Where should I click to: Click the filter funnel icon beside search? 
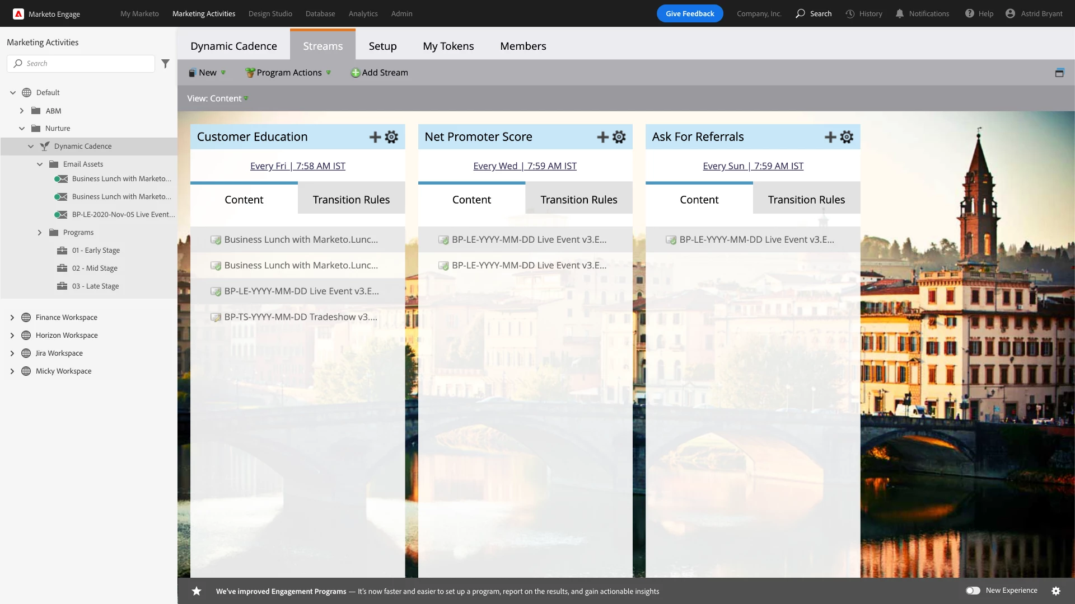click(x=165, y=64)
